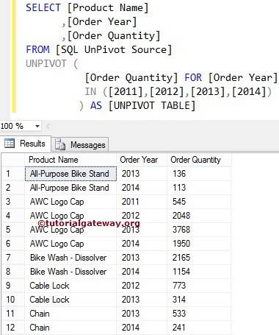Image resolution: width=279 pixels, height=335 pixels.
Task: Click [SQL UnPivot Source] in the query
Action: pos(114,50)
